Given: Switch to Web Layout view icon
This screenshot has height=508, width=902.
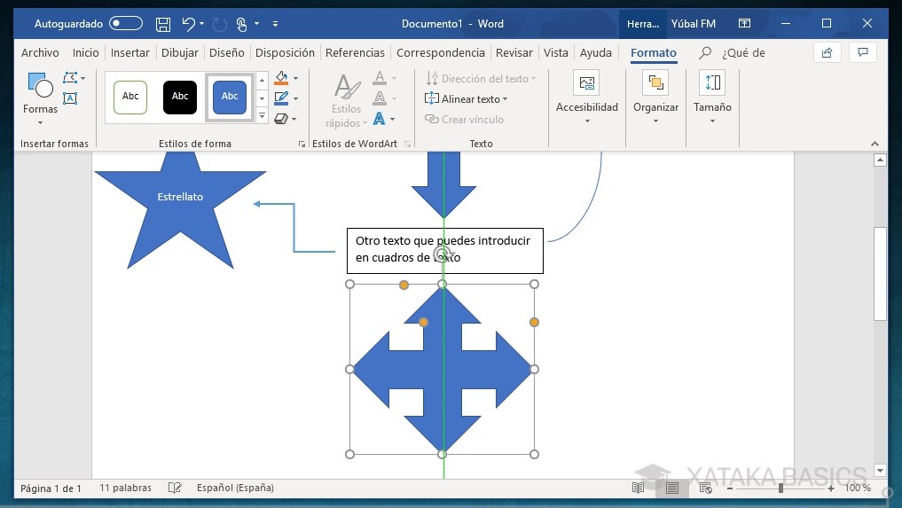Looking at the screenshot, I should pyautogui.click(x=706, y=488).
